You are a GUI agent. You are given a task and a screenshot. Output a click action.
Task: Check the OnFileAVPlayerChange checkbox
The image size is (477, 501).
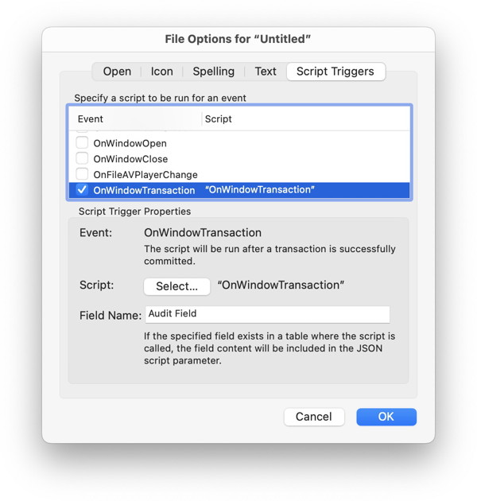click(x=82, y=174)
